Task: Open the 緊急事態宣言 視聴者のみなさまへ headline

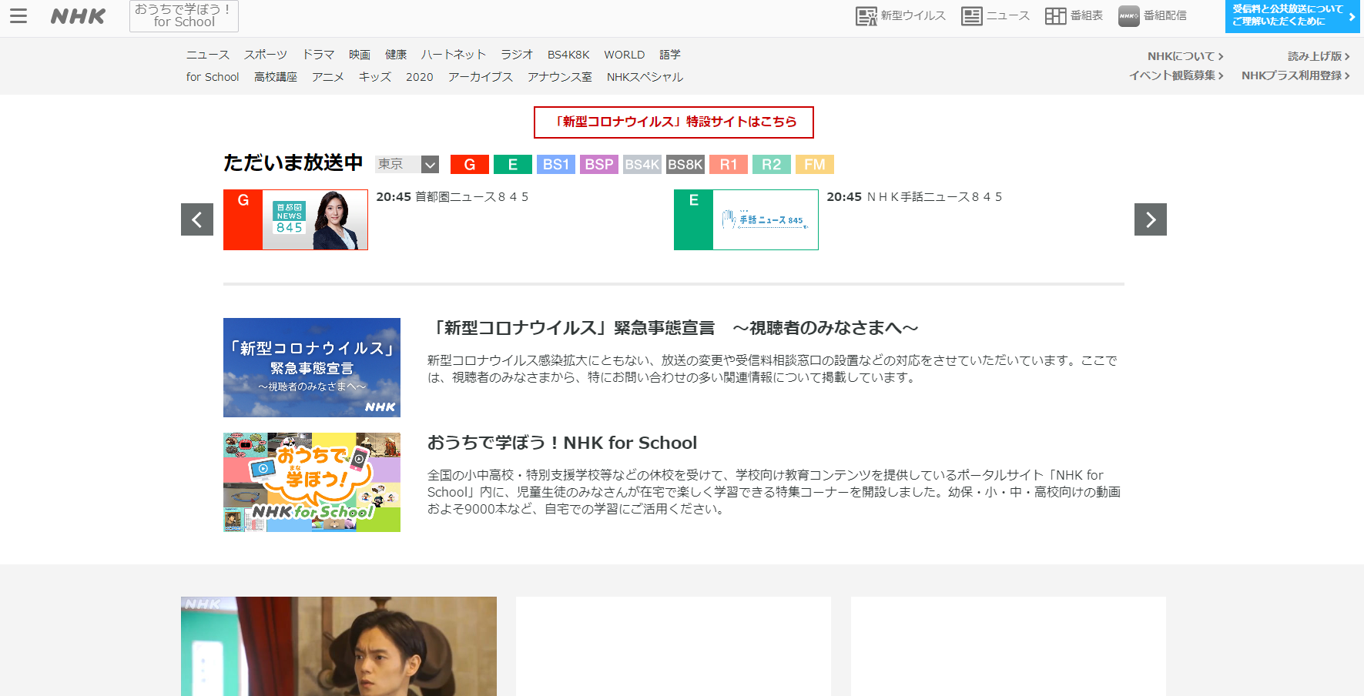Action: click(x=673, y=328)
